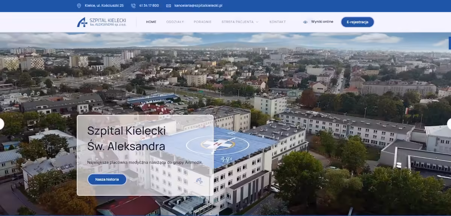Navigate to the Poradnie page
Image resolution: width=451 pixels, height=216 pixels.
click(203, 22)
